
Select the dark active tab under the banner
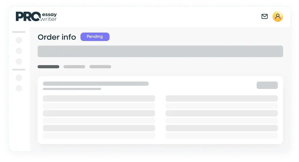[48, 67]
